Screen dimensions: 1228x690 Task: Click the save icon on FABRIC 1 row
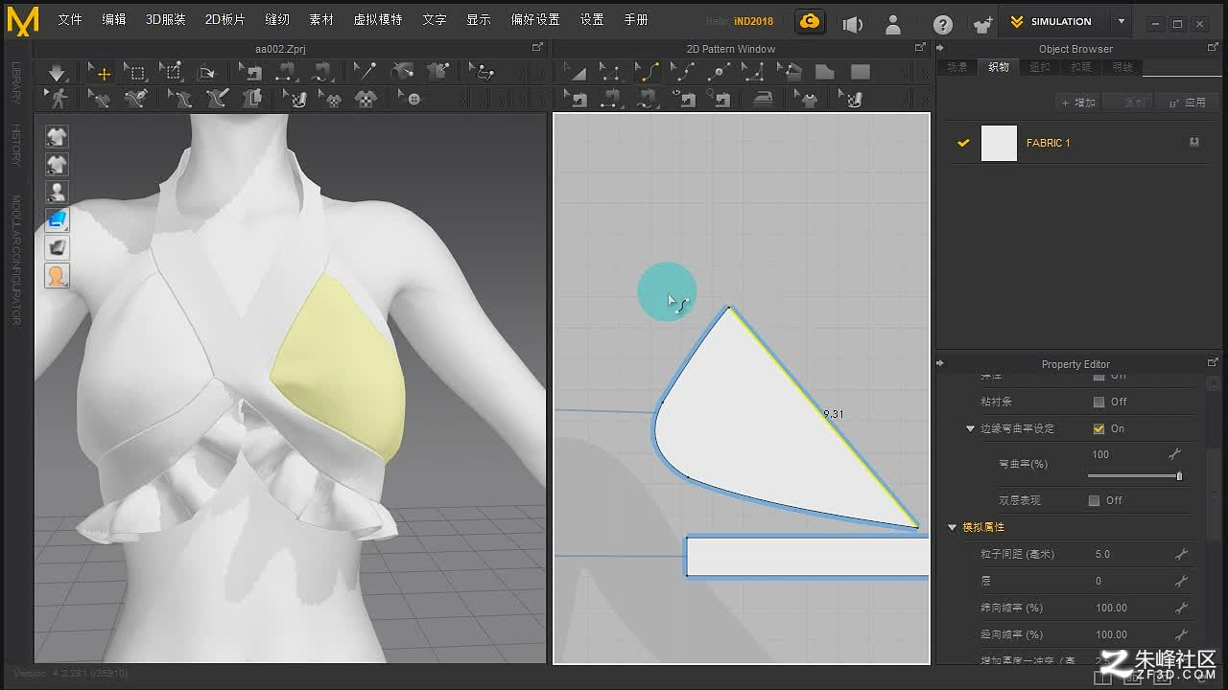(x=1194, y=142)
